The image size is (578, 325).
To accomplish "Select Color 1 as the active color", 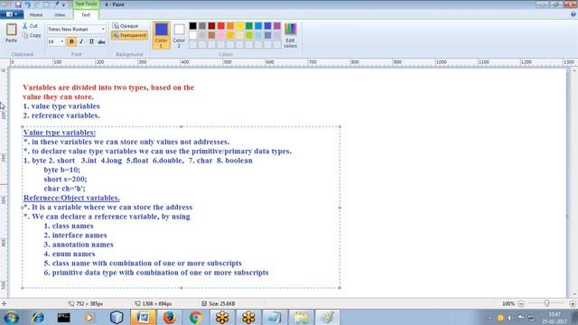I will pos(161,35).
